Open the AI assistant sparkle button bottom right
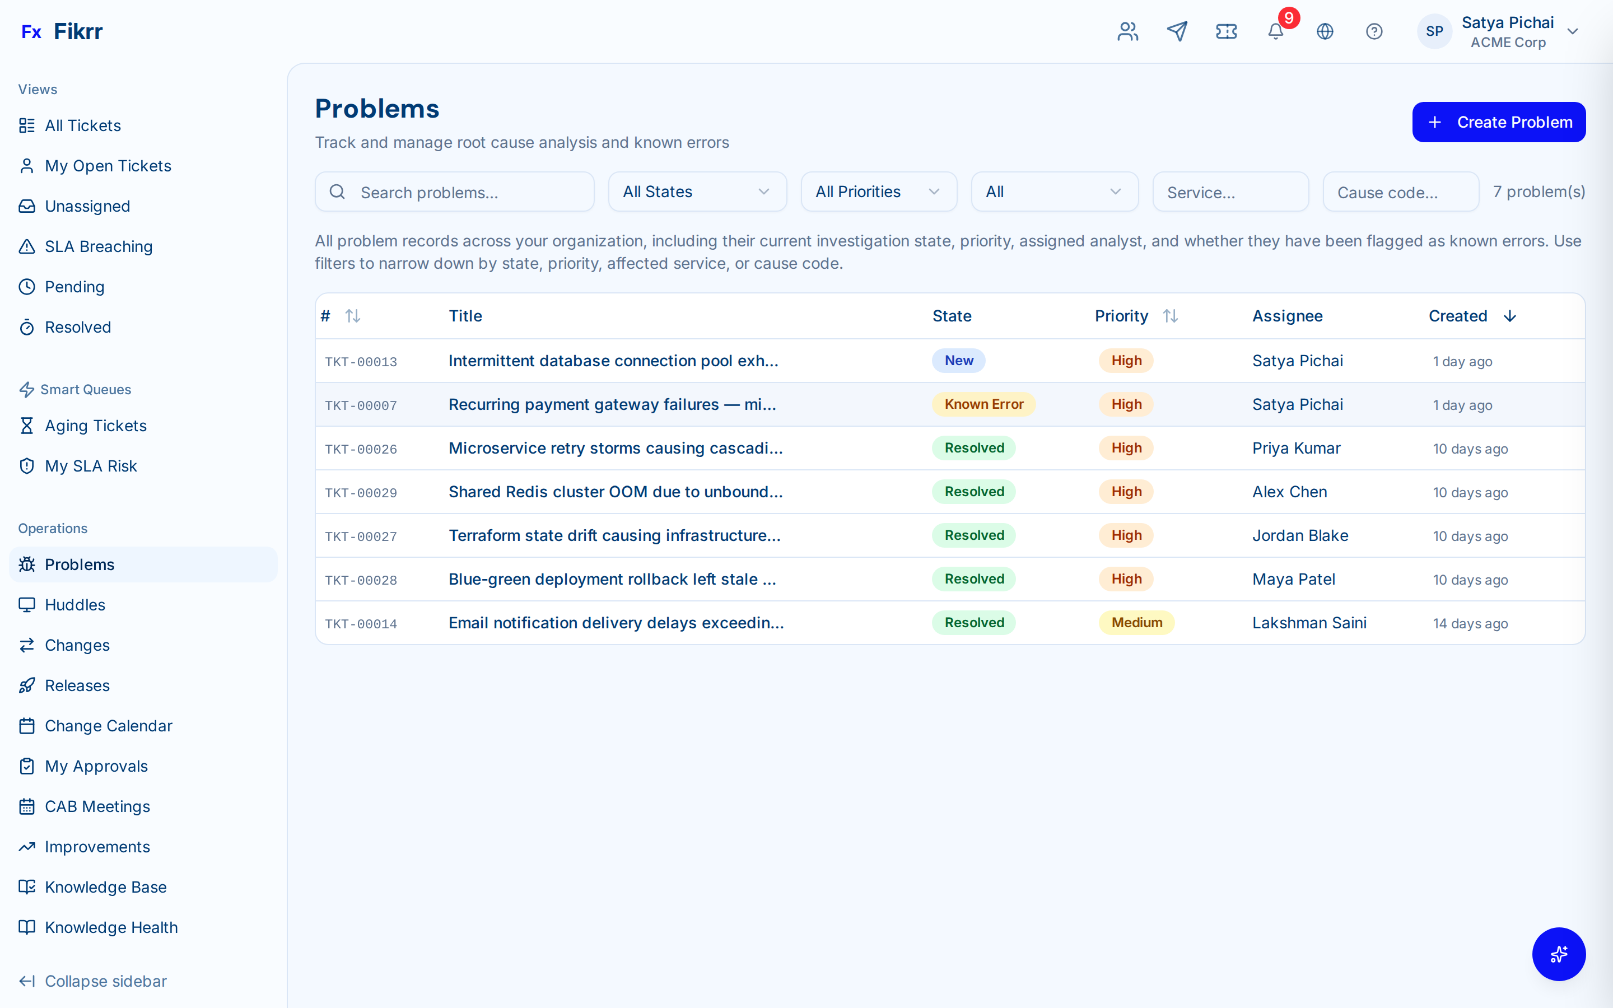The width and height of the screenshot is (1613, 1008). (1559, 954)
